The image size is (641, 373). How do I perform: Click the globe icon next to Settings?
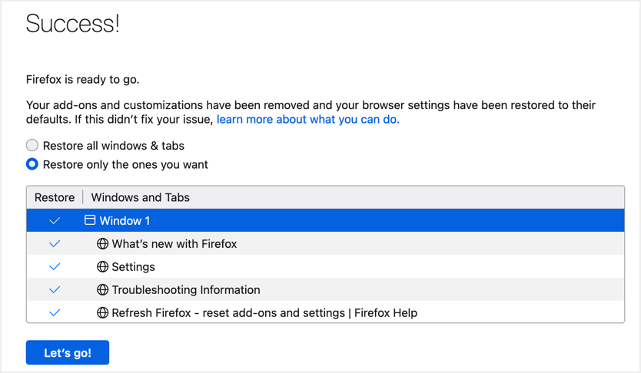(102, 267)
